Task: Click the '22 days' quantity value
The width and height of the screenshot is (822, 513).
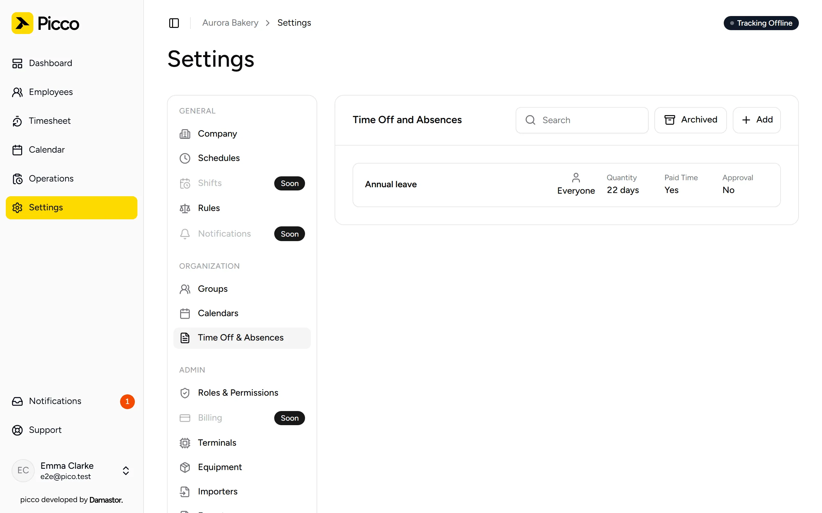Action: pos(623,190)
